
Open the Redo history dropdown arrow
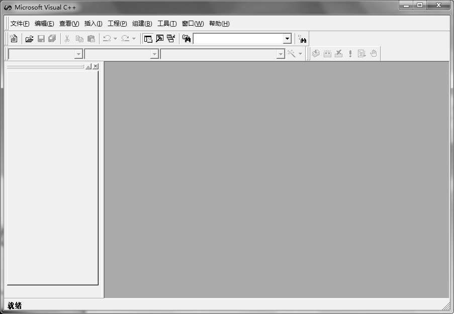coord(134,39)
